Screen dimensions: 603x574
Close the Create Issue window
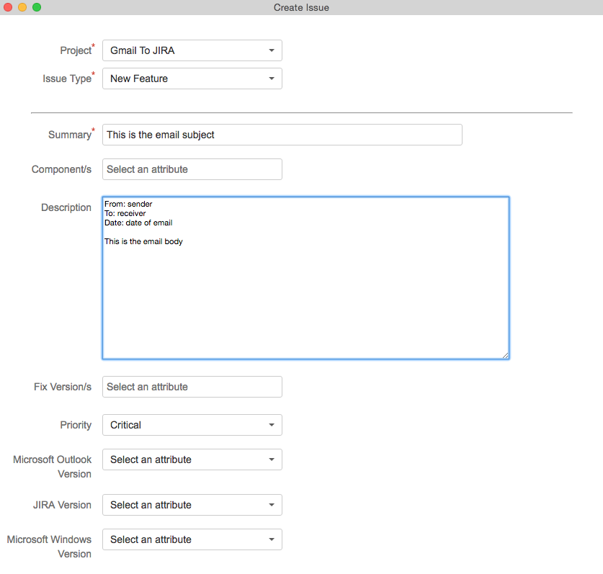click(x=9, y=7)
